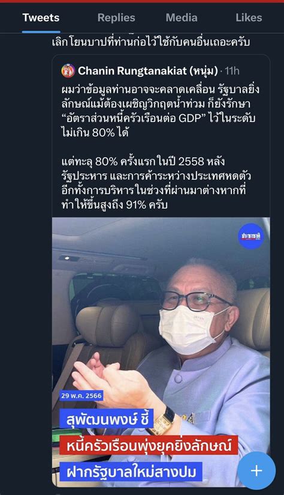The height and width of the screenshot is (495, 284).
Task: Open the 11h timestamp of quoted tweet
Action: point(232,71)
